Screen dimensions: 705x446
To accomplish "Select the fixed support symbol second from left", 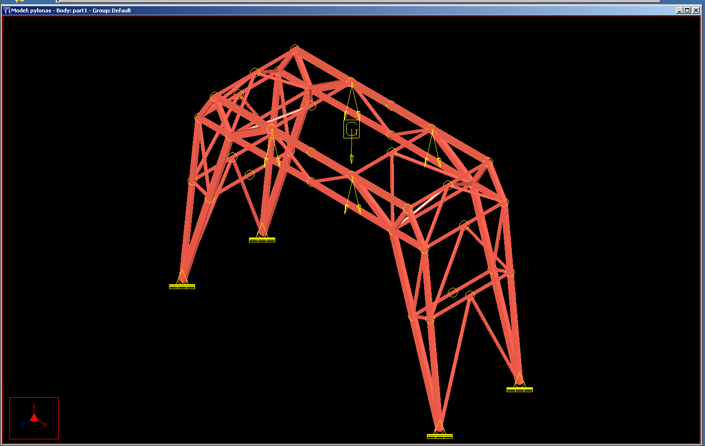I will point(262,233).
